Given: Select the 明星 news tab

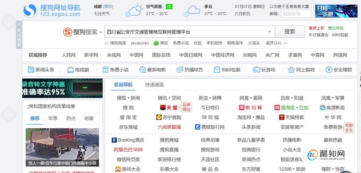Looking at the screenshot, I should [x=89, y=118].
